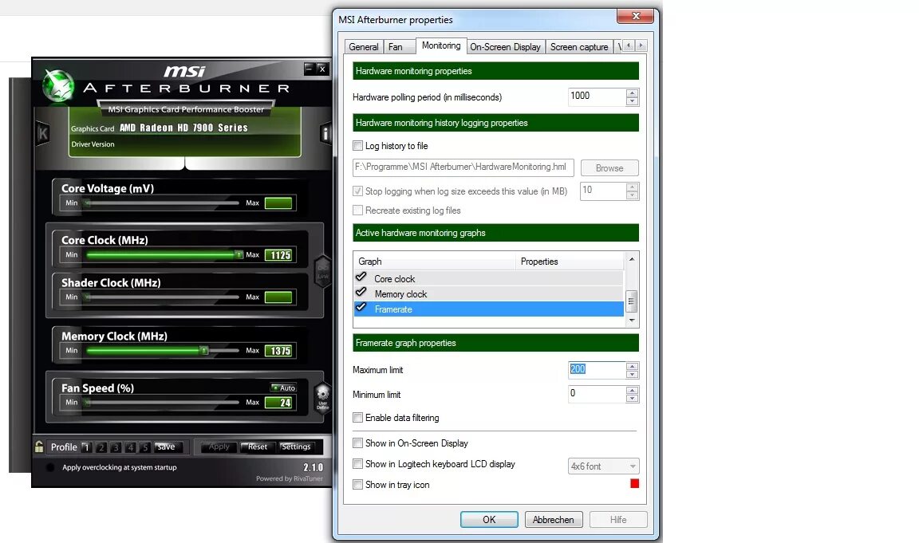Open the Screen capture tab
Viewport: 919px width, 543px height.
(579, 47)
